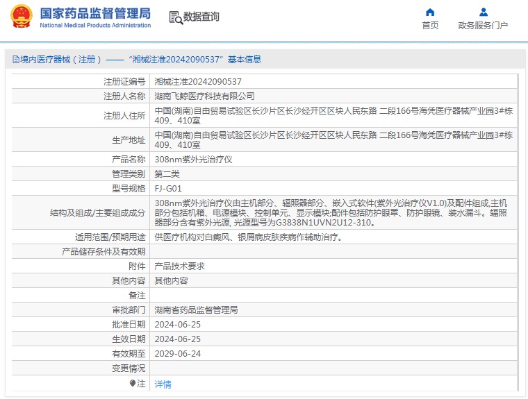Viewport: 528px width, 399px height.
Task: Click the 数据查询 search document icon
Action: click(175, 17)
